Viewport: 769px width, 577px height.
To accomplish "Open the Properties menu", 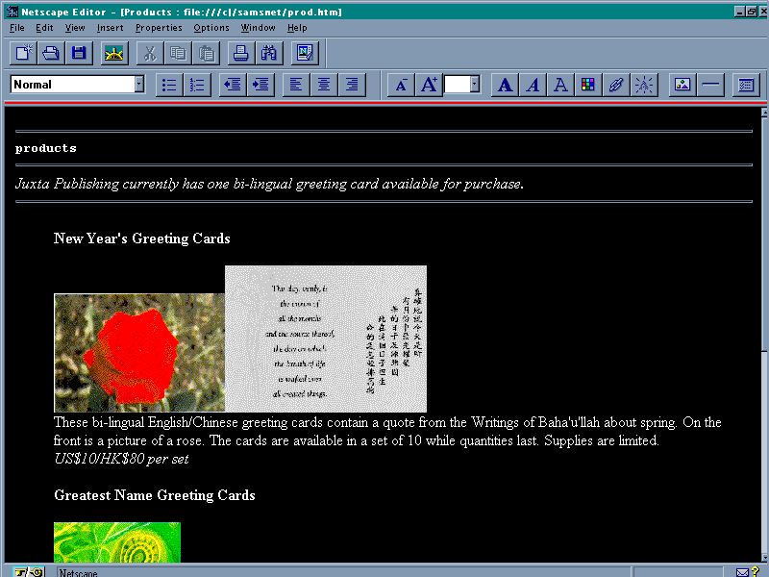I will (158, 28).
